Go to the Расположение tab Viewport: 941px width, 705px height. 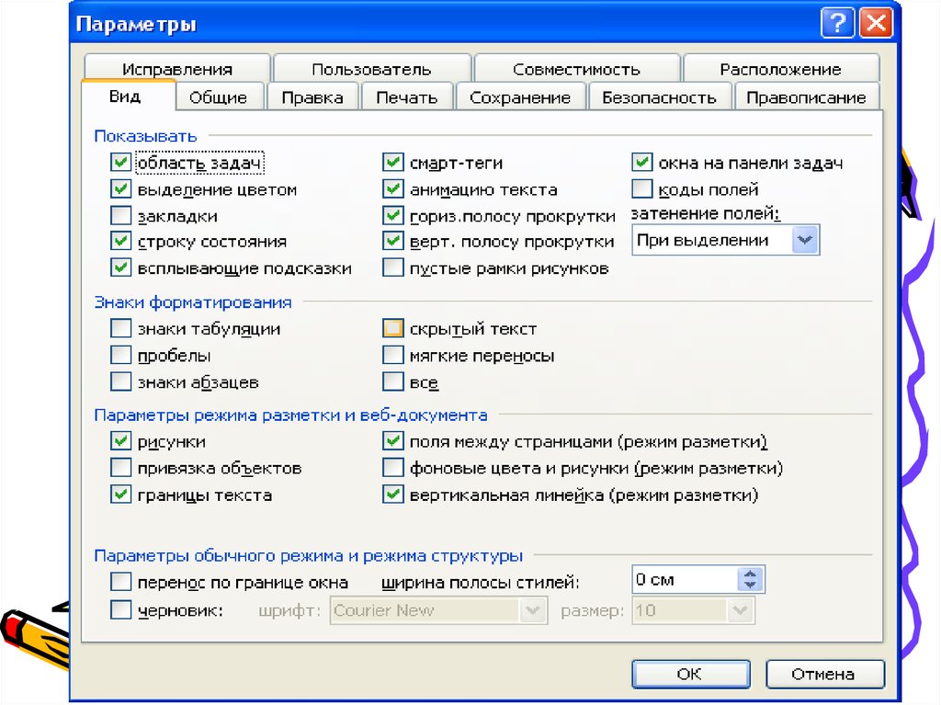(x=781, y=69)
